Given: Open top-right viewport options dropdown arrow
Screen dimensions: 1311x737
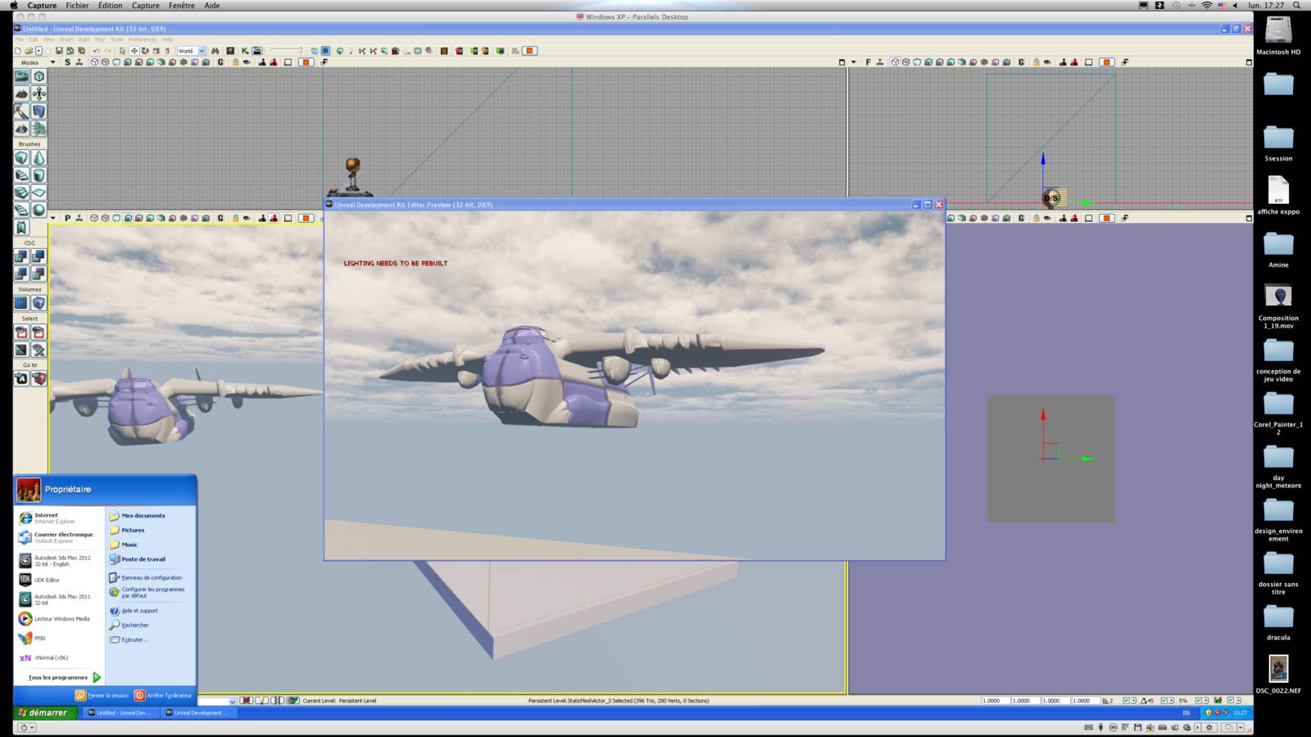Looking at the screenshot, I should pyautogui.click(x=854, y=62).
